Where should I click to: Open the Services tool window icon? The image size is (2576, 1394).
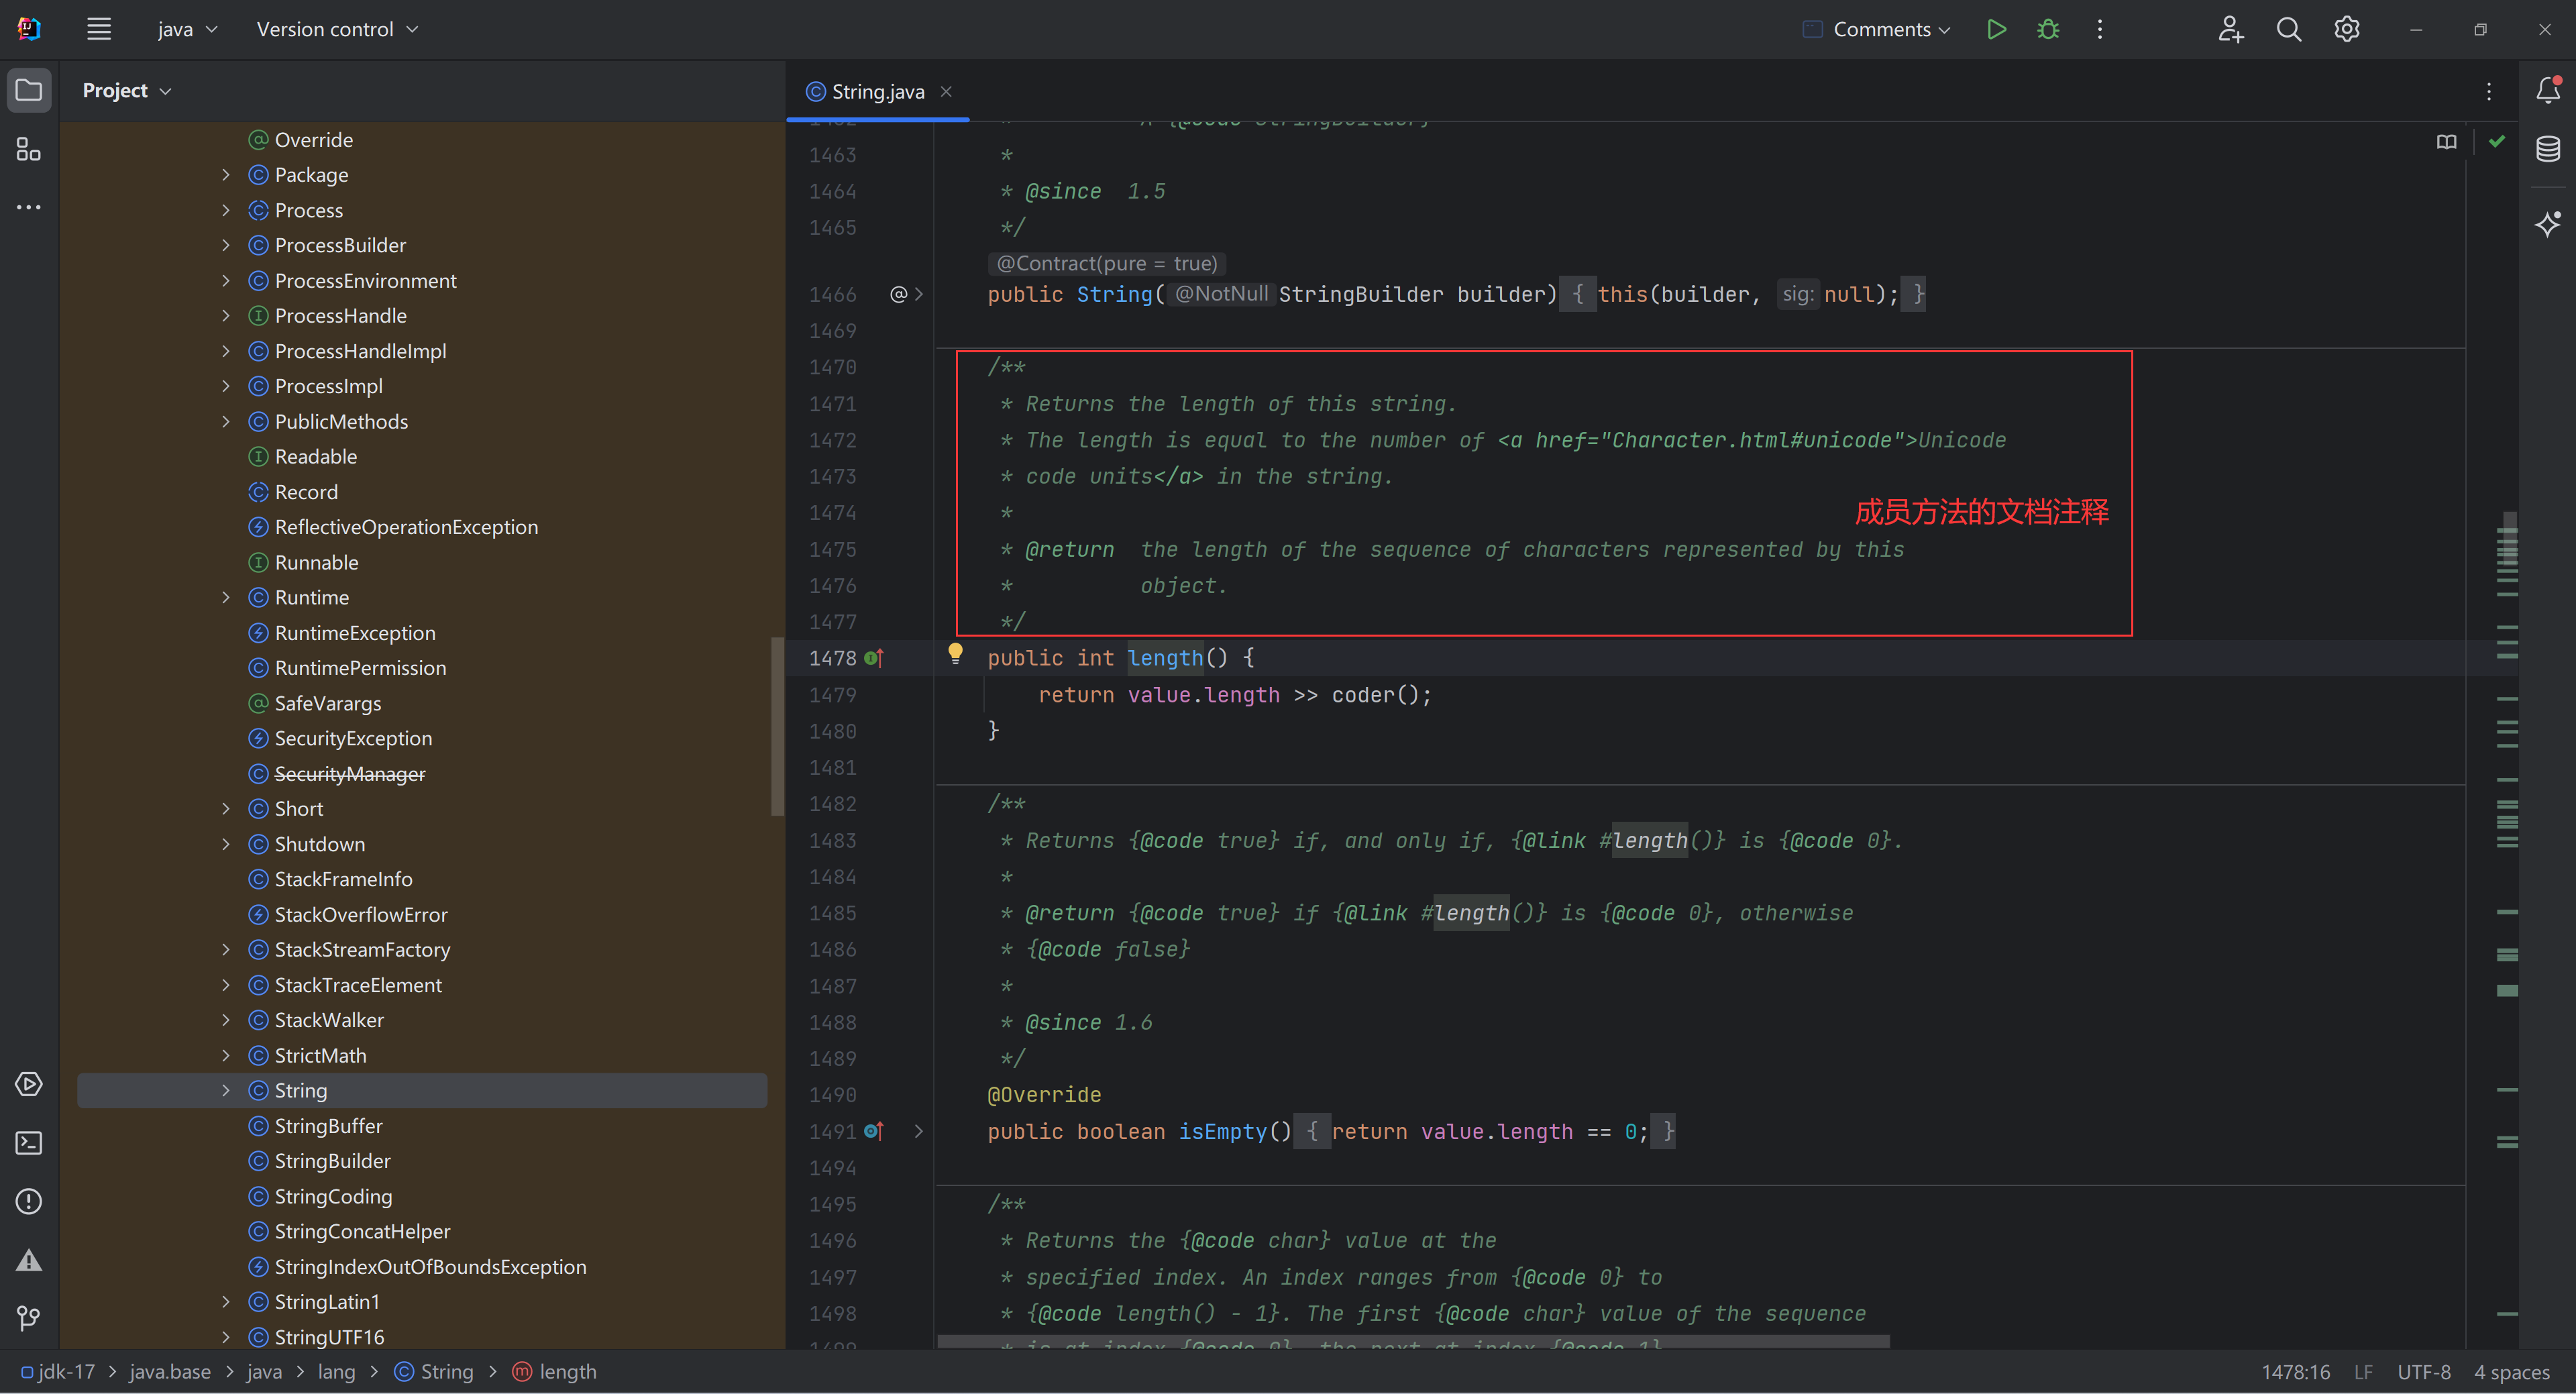[x=29, y=1084]
